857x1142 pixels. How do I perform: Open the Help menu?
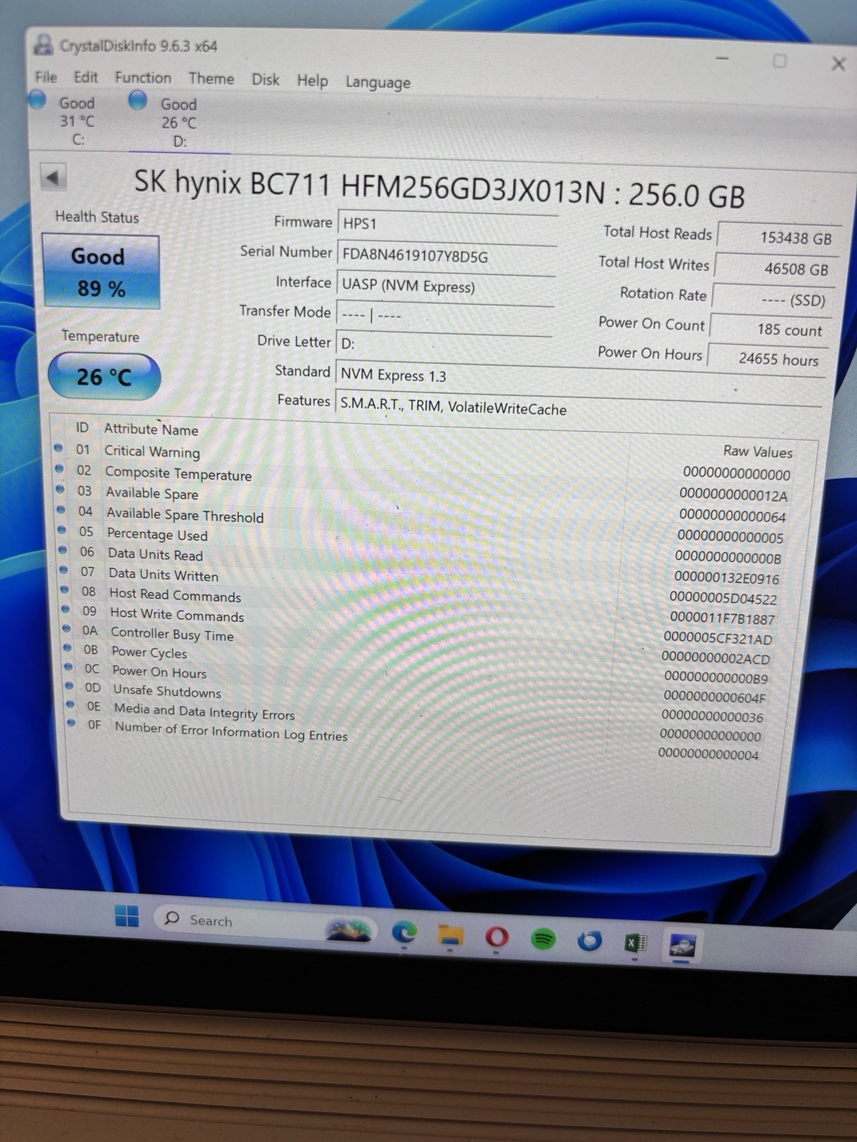[x=312, y=81]
